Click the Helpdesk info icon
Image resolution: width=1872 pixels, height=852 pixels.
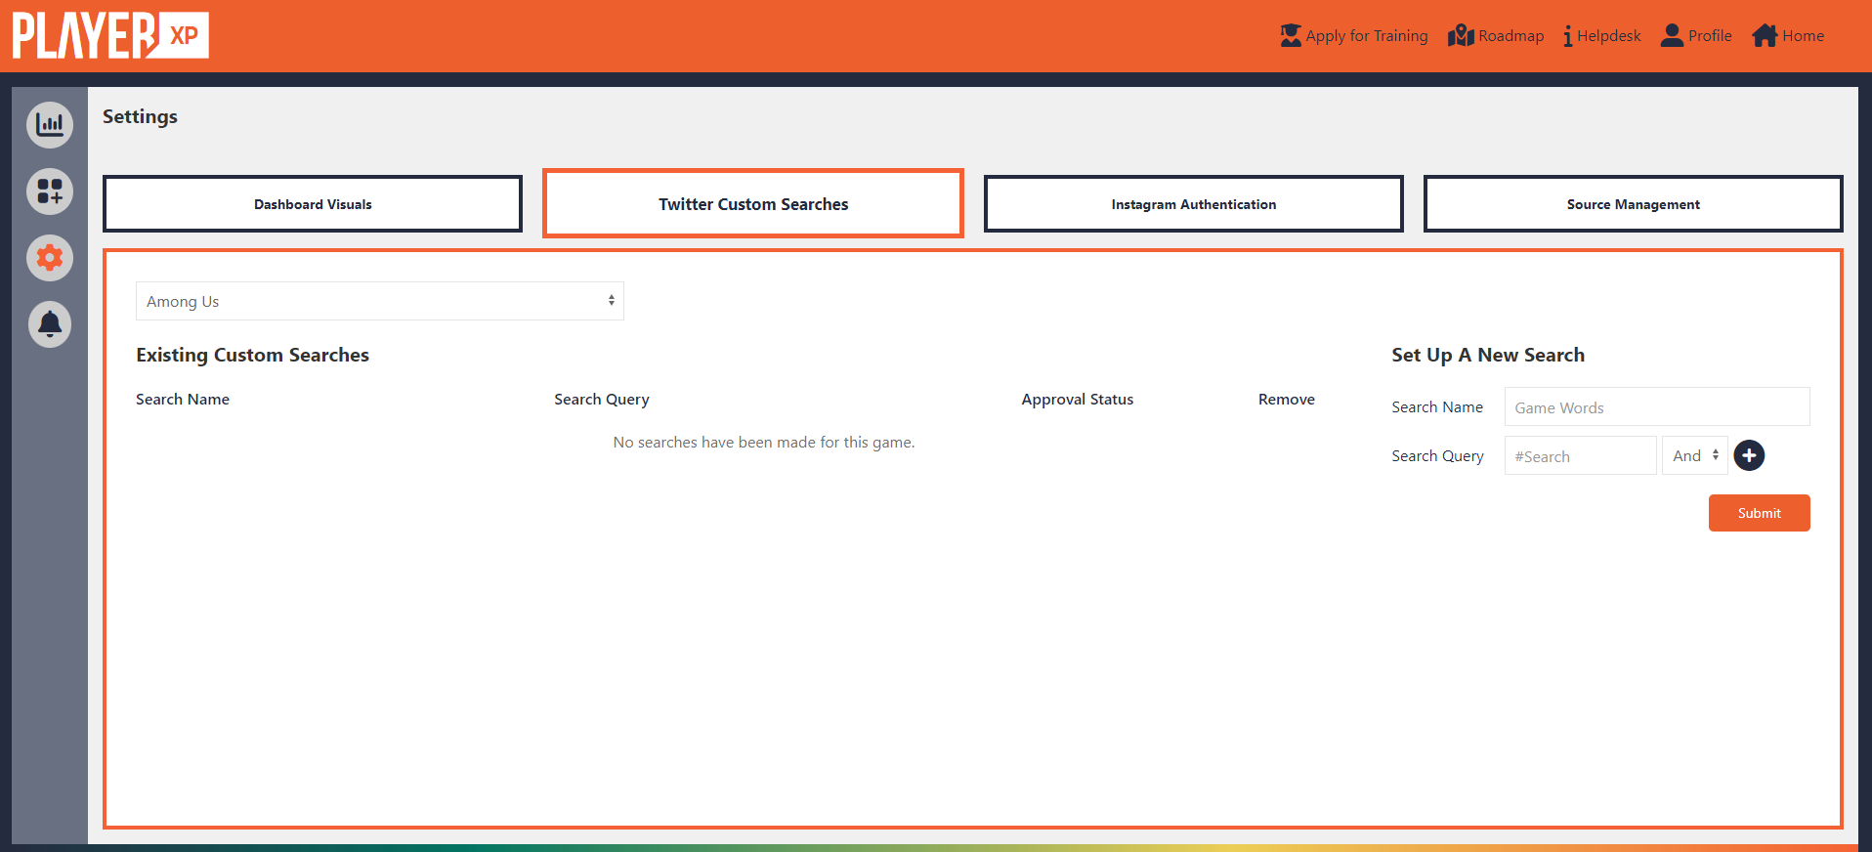pyautogui.click(x=1567, y=36)
